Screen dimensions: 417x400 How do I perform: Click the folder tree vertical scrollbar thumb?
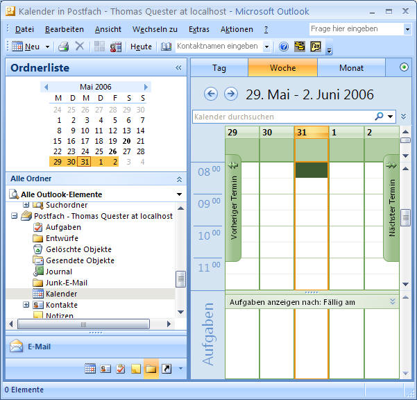(180, 279)
